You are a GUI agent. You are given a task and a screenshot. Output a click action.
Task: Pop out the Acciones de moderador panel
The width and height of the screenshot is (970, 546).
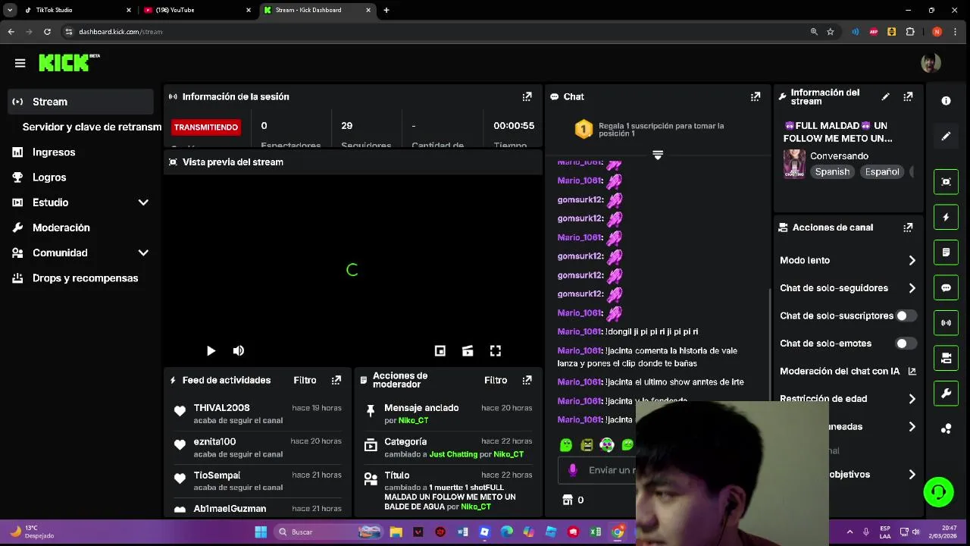(x=527, y=380)
